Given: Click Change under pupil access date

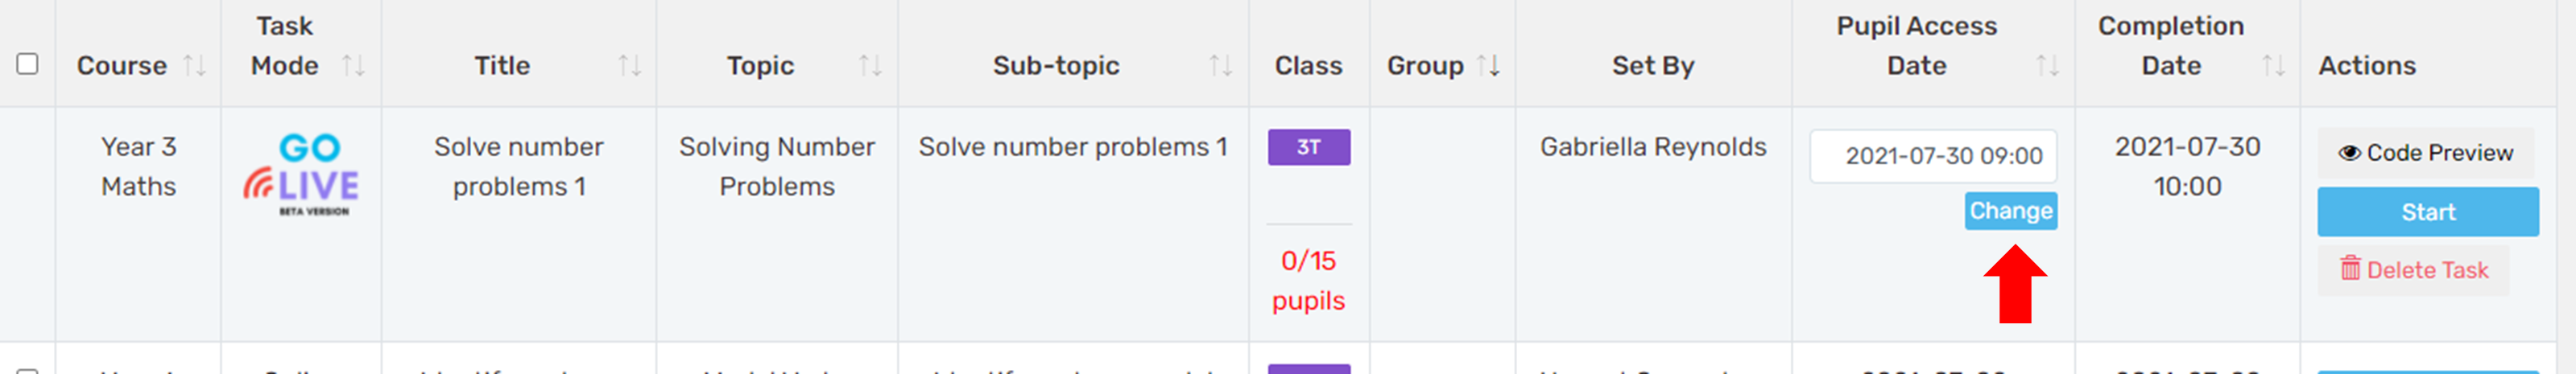Looking at the screenshot, I should (2011, 211).
